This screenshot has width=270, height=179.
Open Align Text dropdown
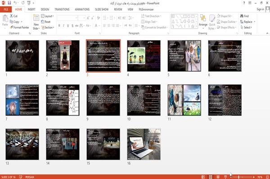(x=149, y=22)
